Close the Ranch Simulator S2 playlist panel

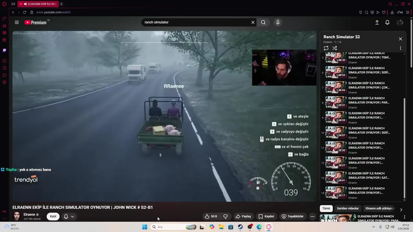click(x=400, y=39)
